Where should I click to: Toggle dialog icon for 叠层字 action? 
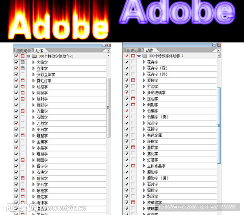coord(133,147)
